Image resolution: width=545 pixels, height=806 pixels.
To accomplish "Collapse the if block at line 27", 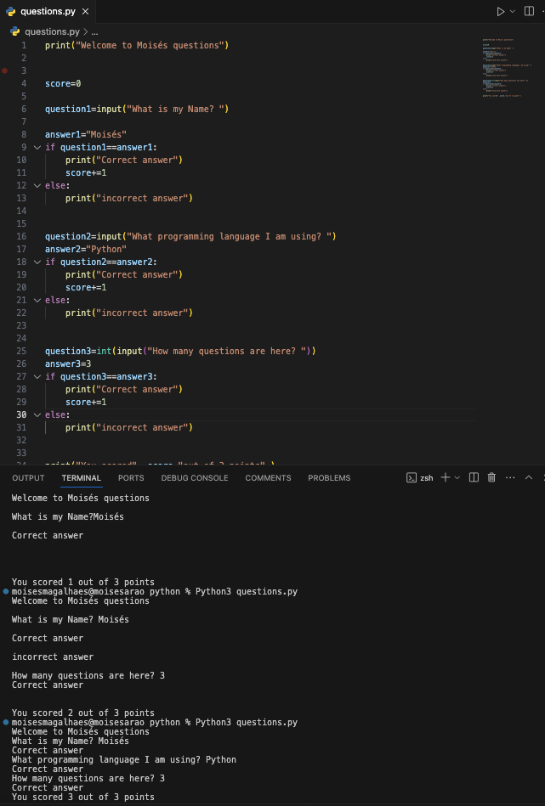I will click(37, 377).
